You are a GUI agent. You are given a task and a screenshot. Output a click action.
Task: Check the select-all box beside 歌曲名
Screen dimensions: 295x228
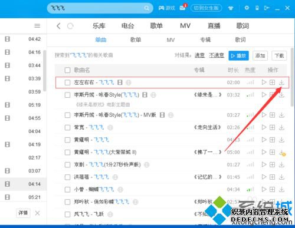click(67, 70)
